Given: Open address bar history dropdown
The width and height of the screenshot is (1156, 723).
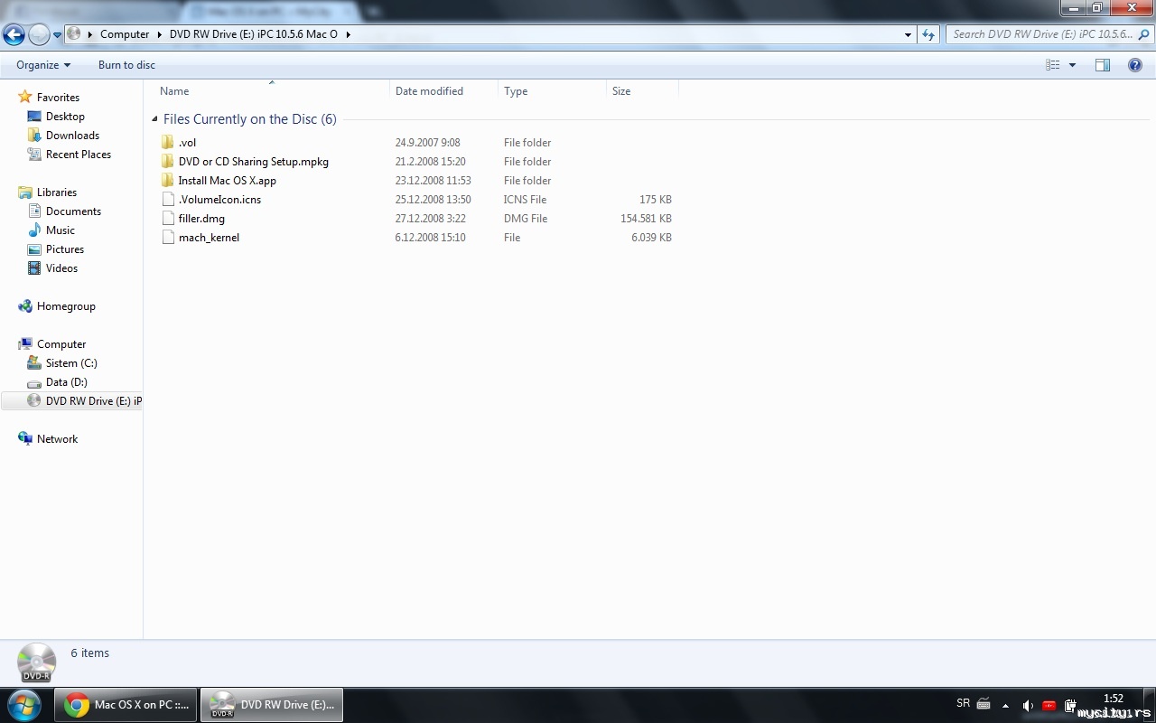Looking at the screenshot, I should 909,34.
